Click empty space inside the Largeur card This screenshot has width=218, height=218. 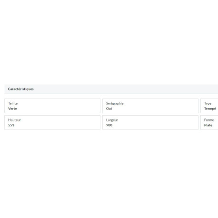pyautogui.click(x=159, y=122)
